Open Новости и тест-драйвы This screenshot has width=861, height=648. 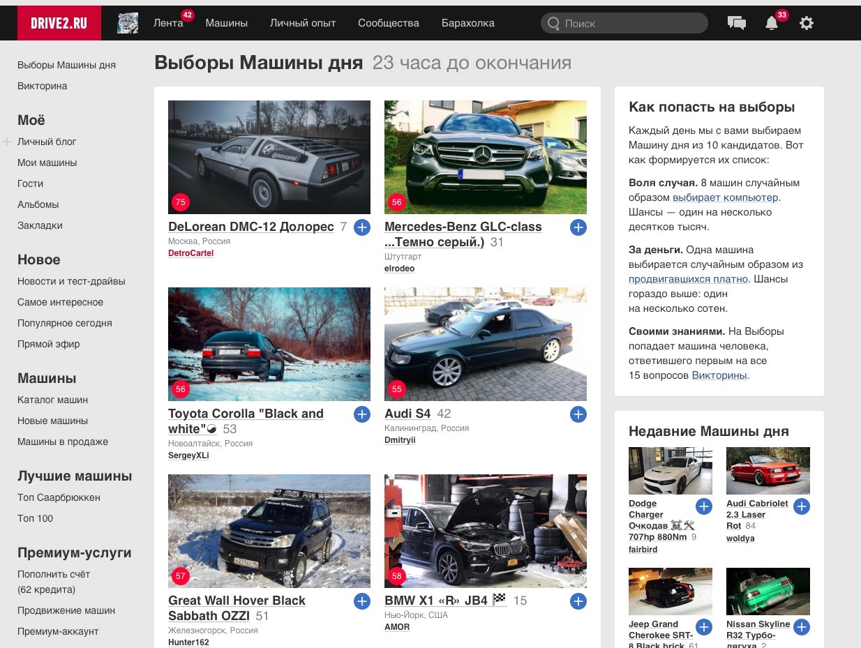[71, 281]
